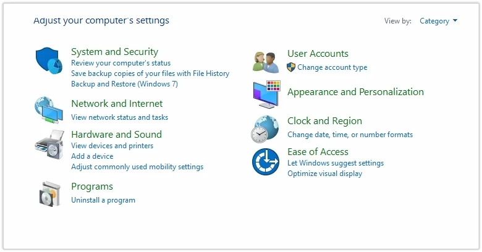Select View devices and printers
The image size is (482, 252).
click(x=112, y=146)
